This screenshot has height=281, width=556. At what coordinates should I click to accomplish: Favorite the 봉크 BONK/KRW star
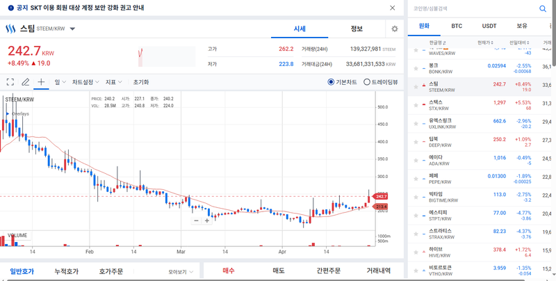tap(416, 68)
